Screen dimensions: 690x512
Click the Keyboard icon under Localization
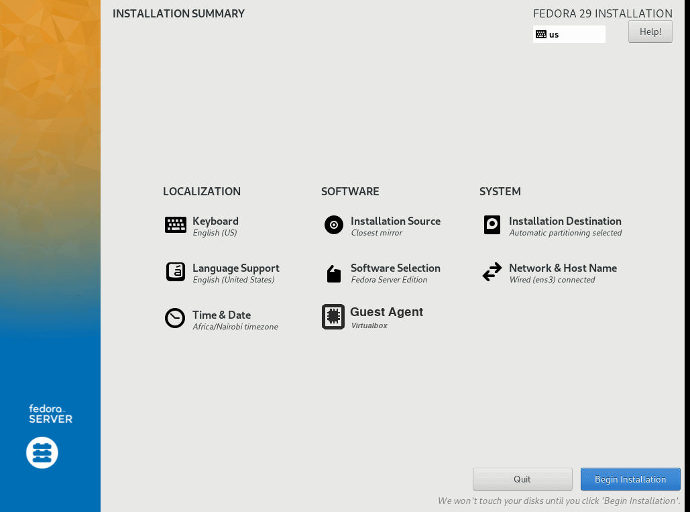[176, 225]
